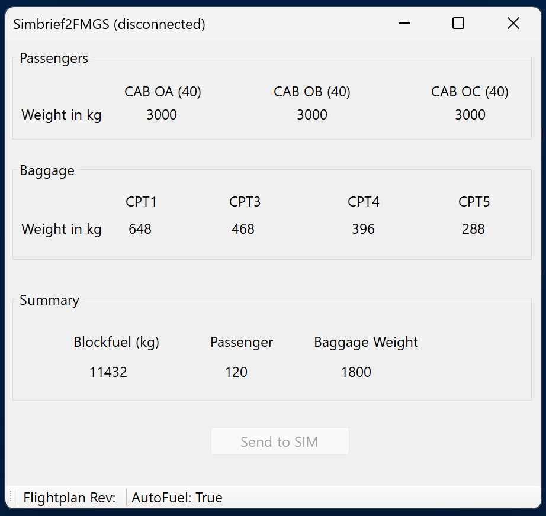This screenshot has width=546, height=516.
Task: Select the CAB OA weight value 3000
Action: click(x=162, y=115)
